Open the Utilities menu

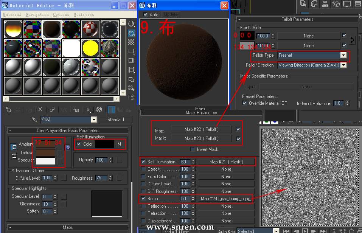click(84, 14)
